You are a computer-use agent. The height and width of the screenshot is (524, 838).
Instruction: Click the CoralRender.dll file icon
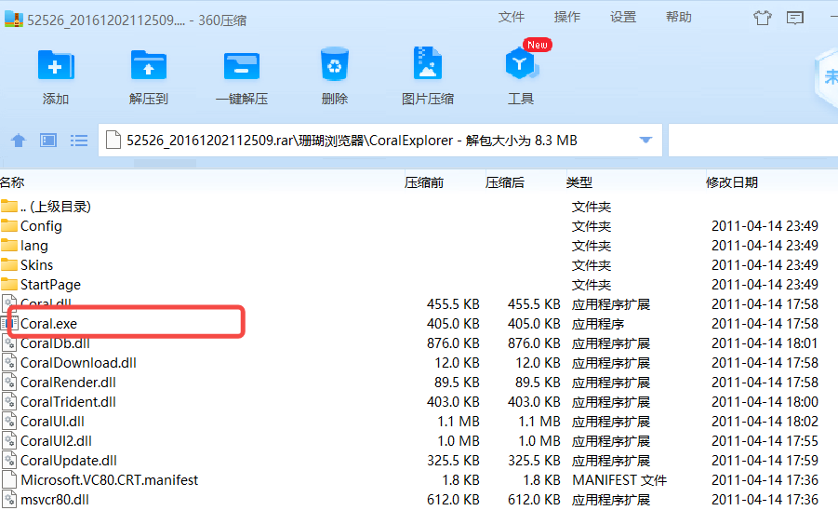pyautogui.click(x=9, y=383)
